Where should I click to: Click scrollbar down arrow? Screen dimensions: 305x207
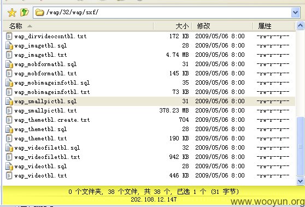coord(300,181)
